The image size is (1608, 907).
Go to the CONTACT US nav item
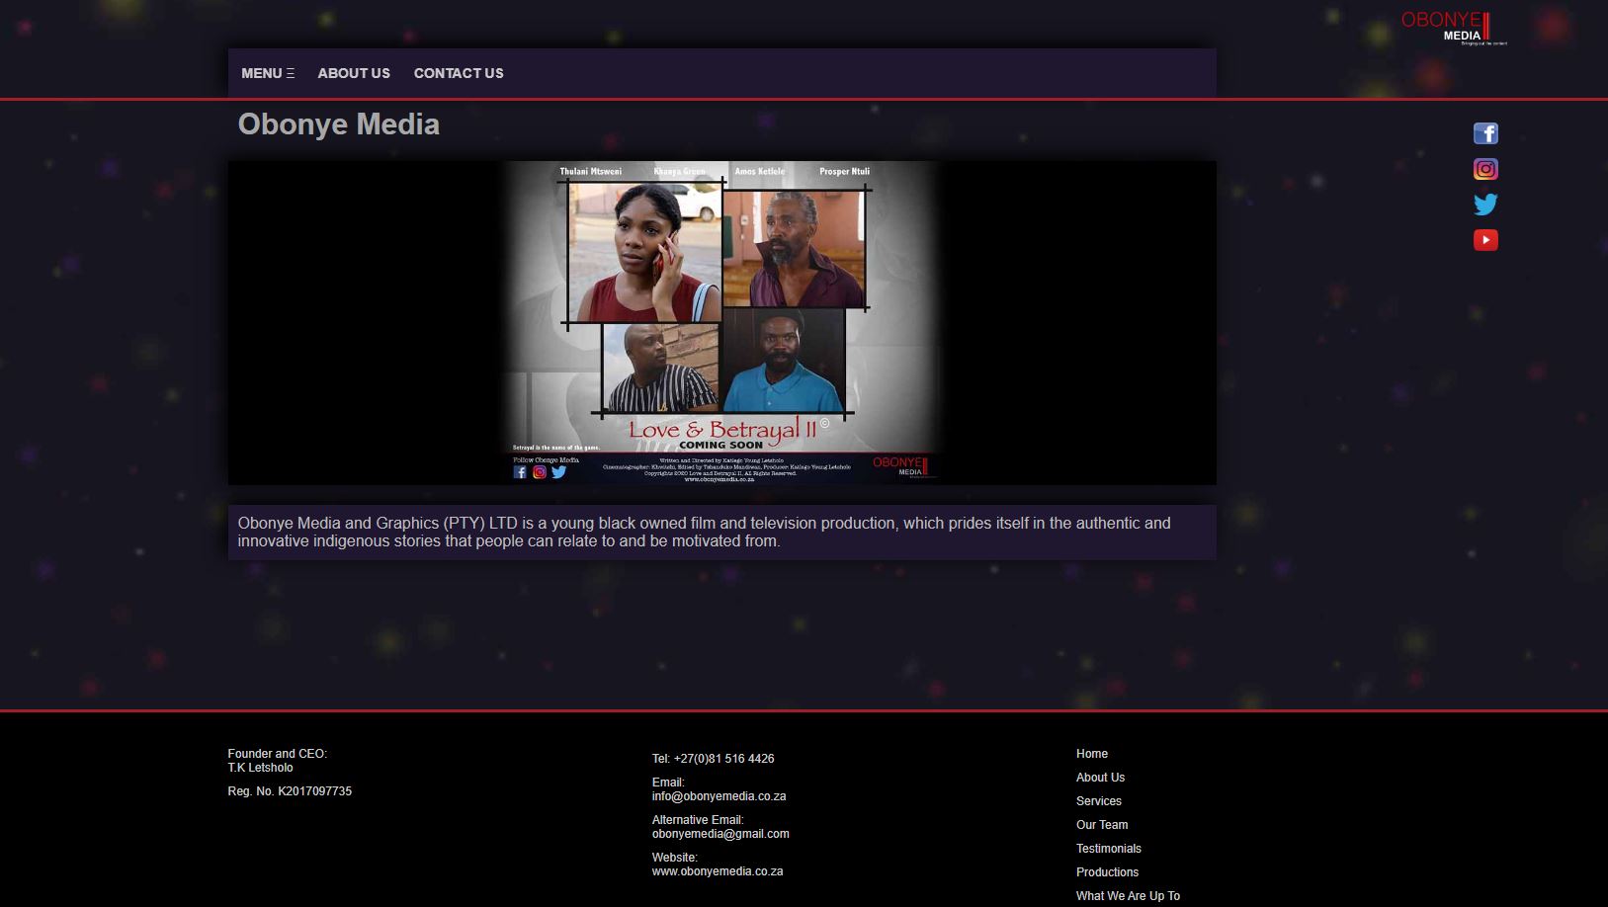click(x=459, y=73)
